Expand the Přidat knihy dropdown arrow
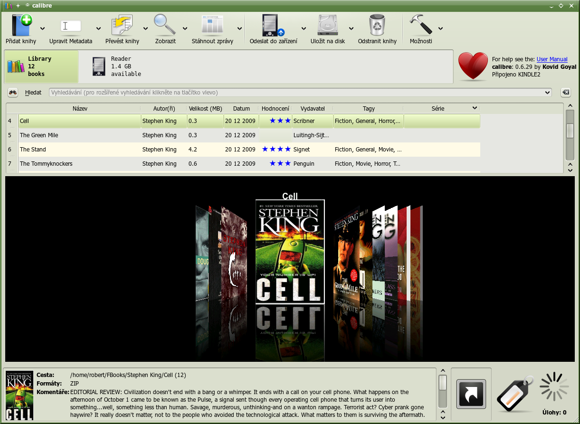Viewport: 580px width, 424px height. point(43,28)
